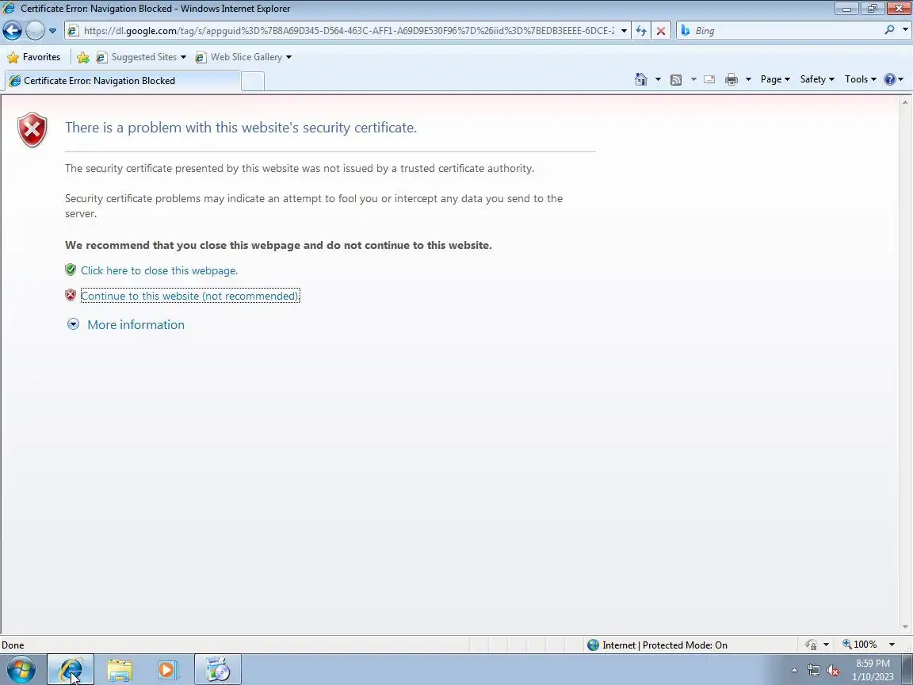Expand the Home button dropdown arrow
Viewport: 913px width, 685px height.
658,79
